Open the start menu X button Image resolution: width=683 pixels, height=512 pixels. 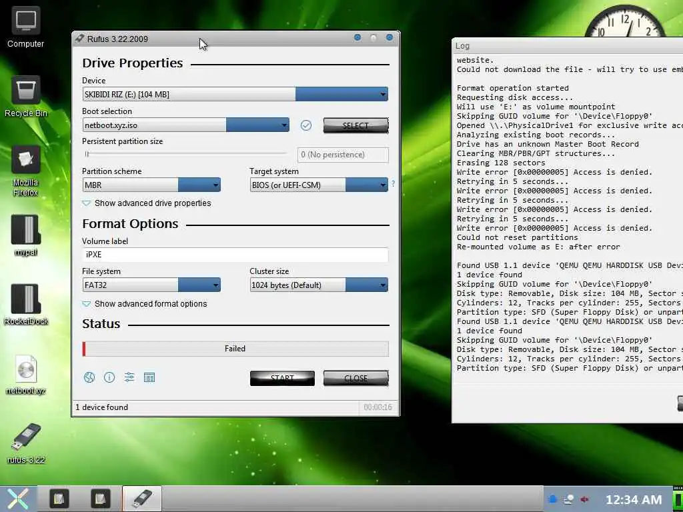pos(17,499)
